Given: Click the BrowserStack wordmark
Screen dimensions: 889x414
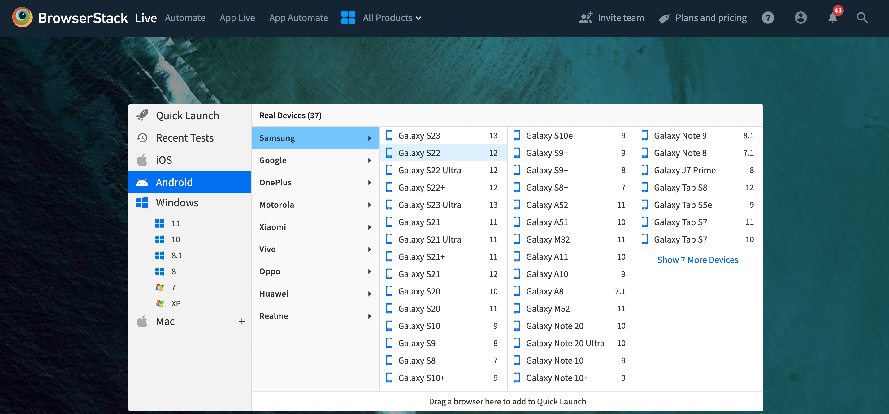Looking at the screenshot, I should pyautogui.click(x=83, y=18).
